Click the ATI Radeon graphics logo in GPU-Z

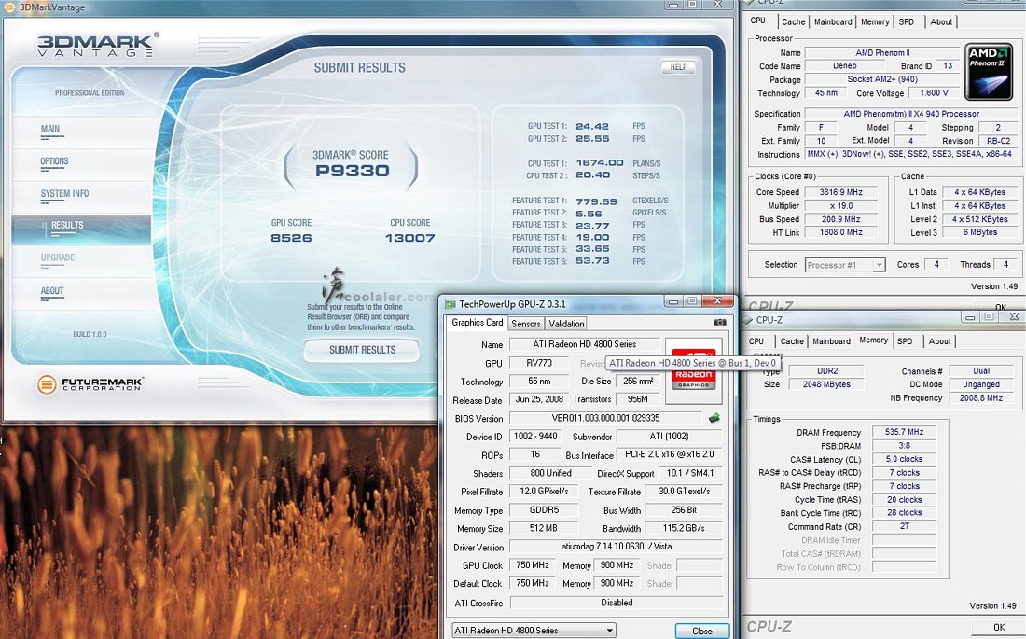pyautogui.click(x=694, y=372)
